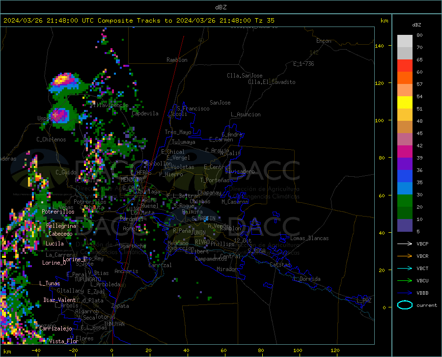Click the S_MARTIN label
Screen dimensions: 442x357
pyautogui.click(x=203, y=219)
